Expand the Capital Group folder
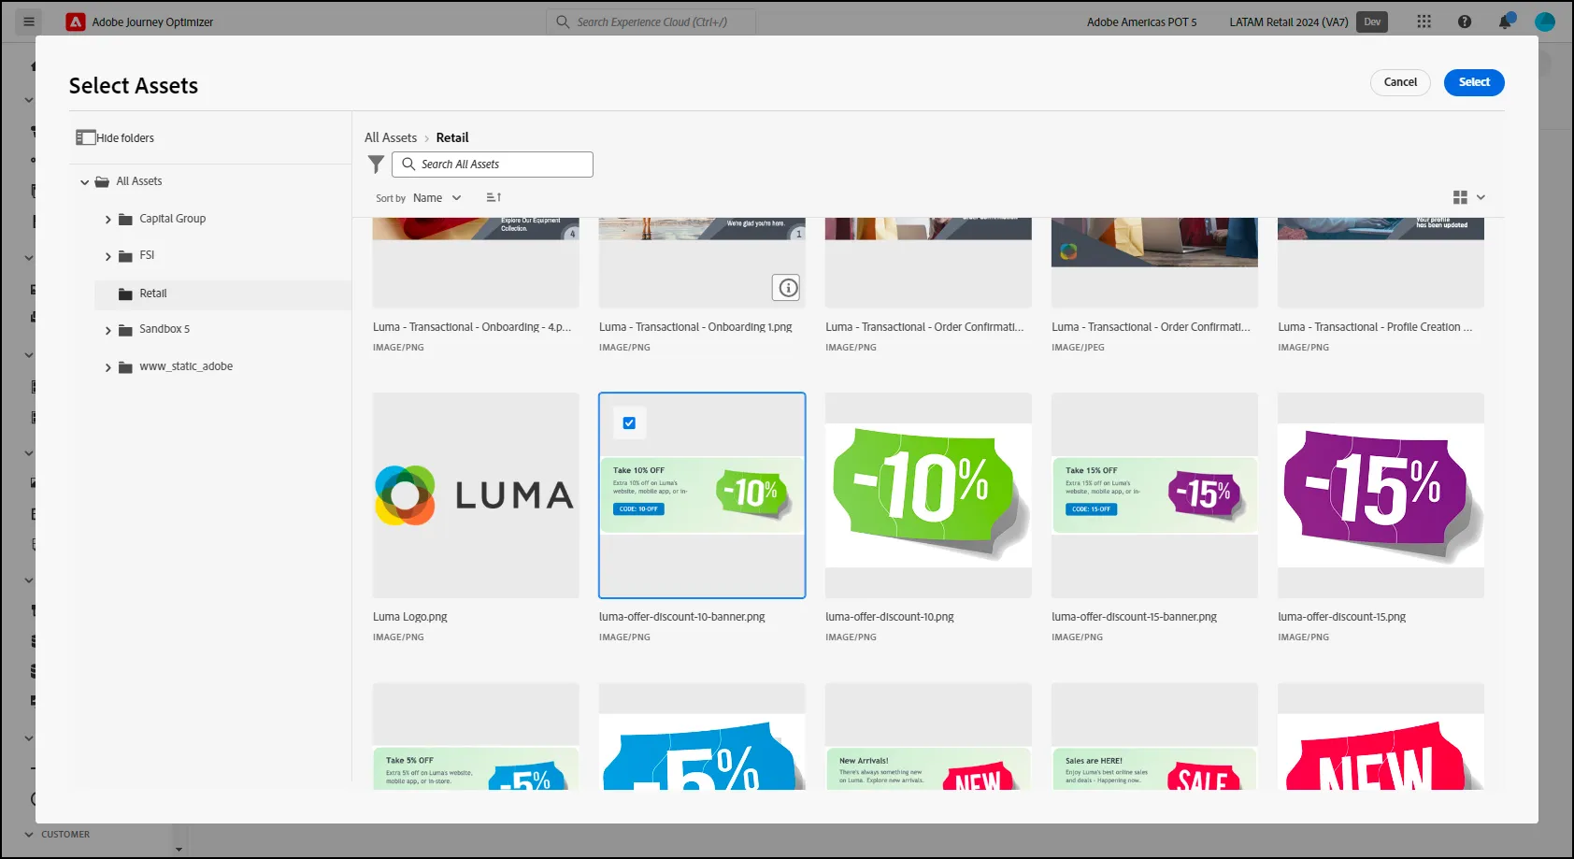The image size is (1574, 859). click(107, 220)
